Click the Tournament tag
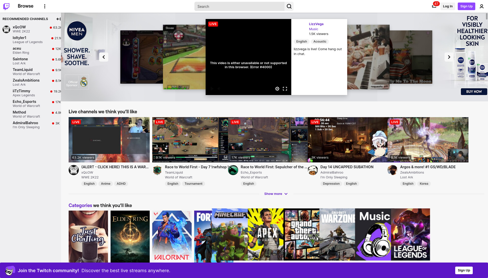Viewport: 488px width, 278px height. point(193,184)
